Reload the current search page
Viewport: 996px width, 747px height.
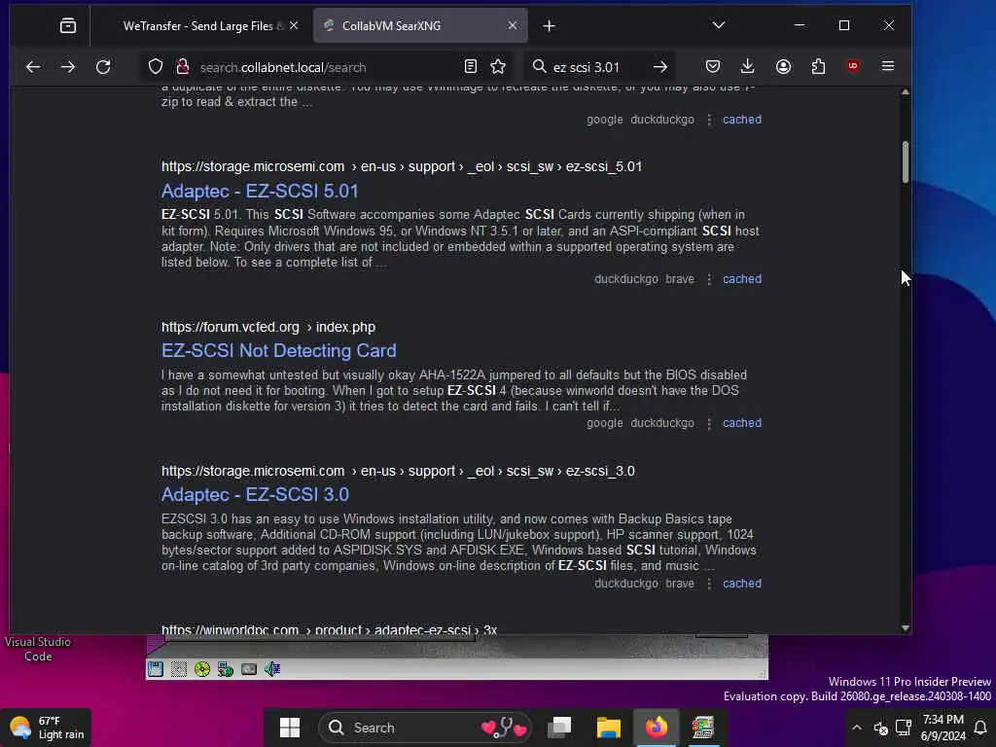point(103,67)
